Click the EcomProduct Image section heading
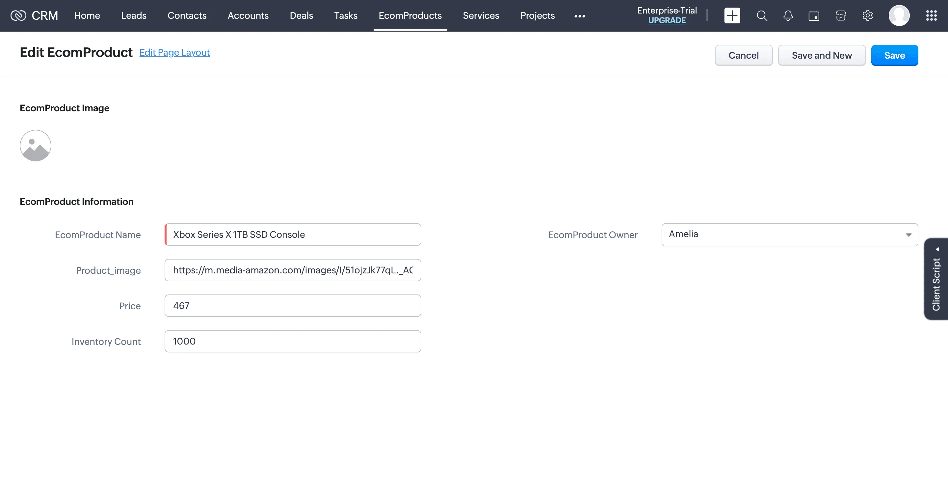 coord(65,108)
